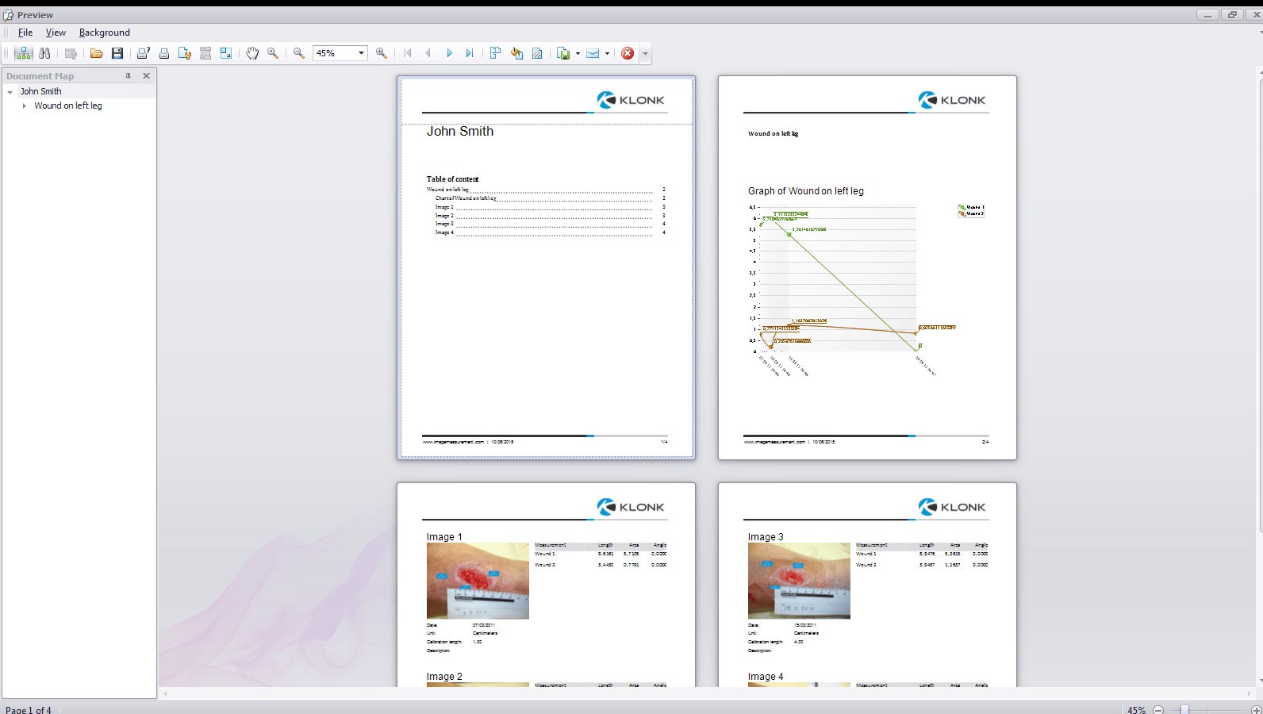Click the Header and Footer icon

(205, 53)
